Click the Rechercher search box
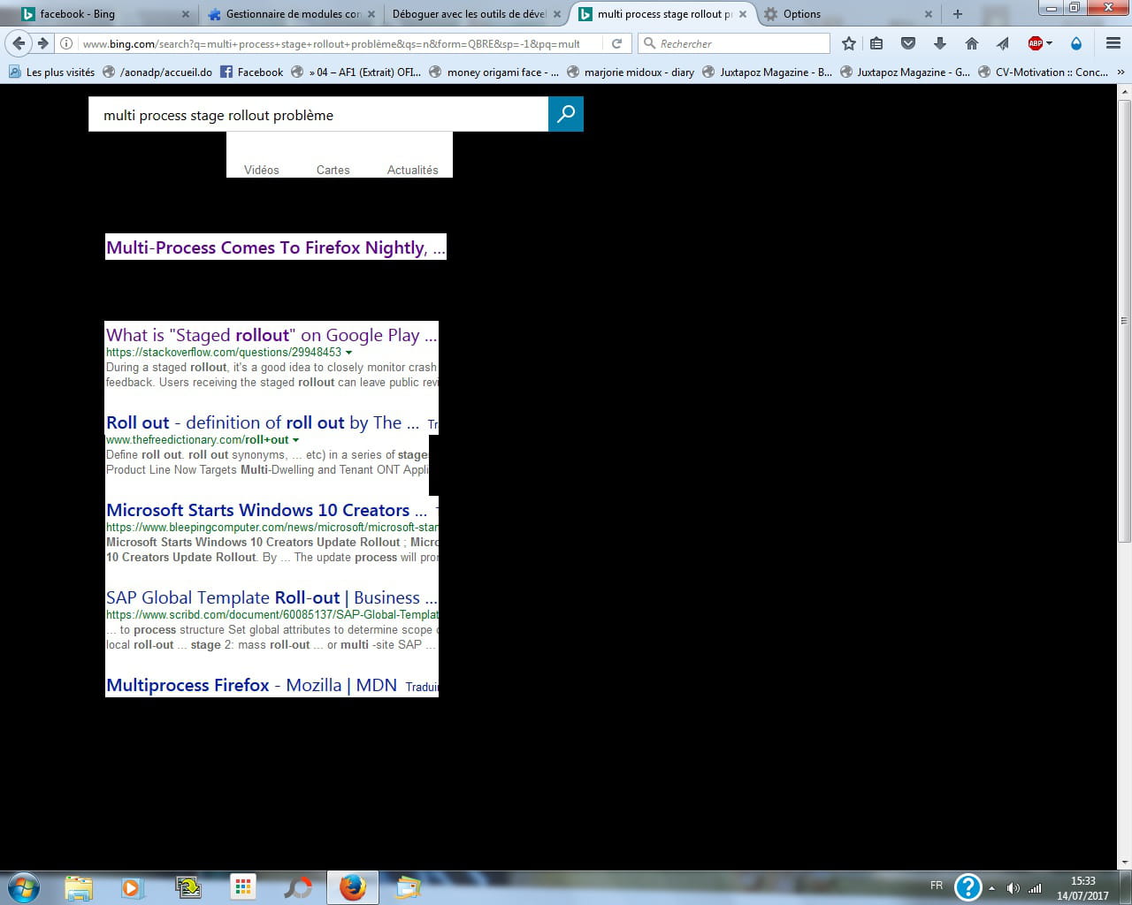Screen dimensions: 1132x905 pyautogui.click(x=735, y=43)
